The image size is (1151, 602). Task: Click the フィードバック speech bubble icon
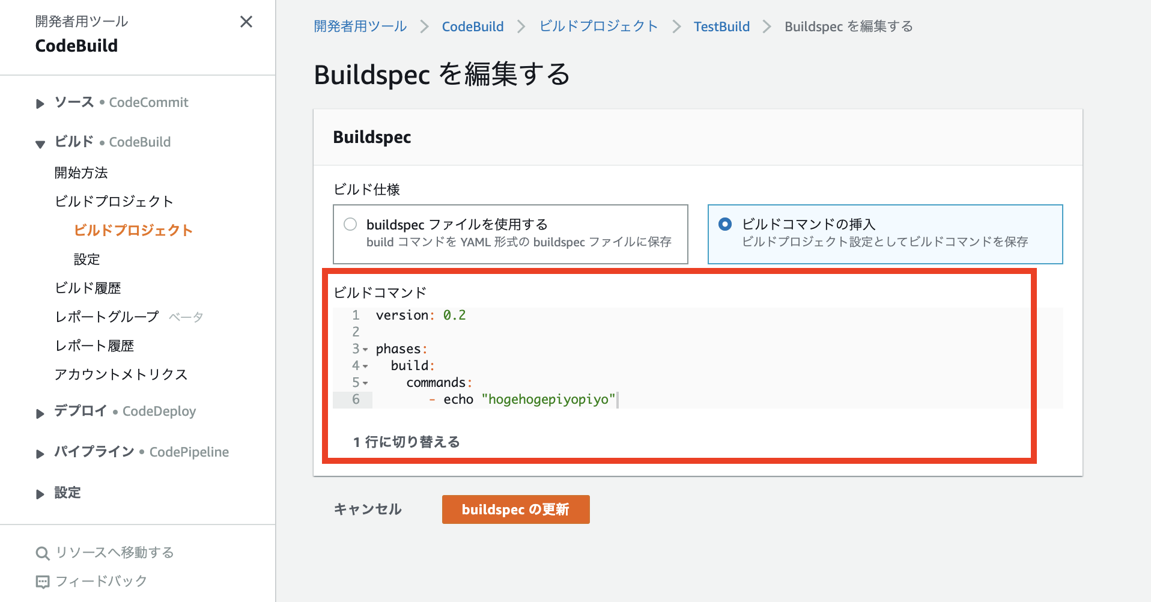[43, 582]
